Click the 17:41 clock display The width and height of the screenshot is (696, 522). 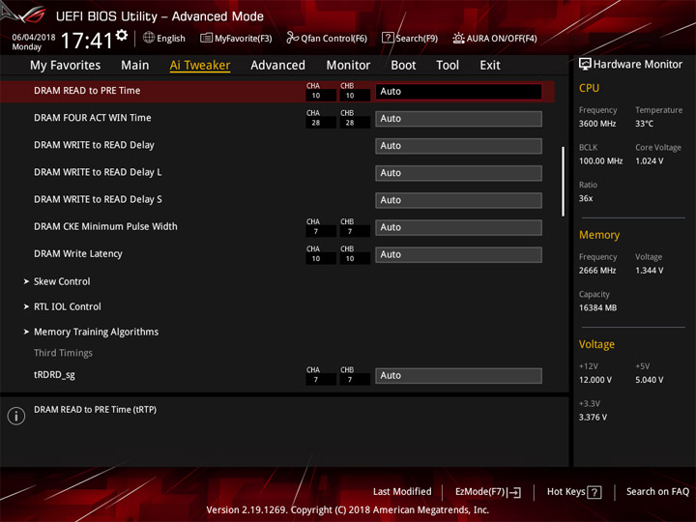87,41
